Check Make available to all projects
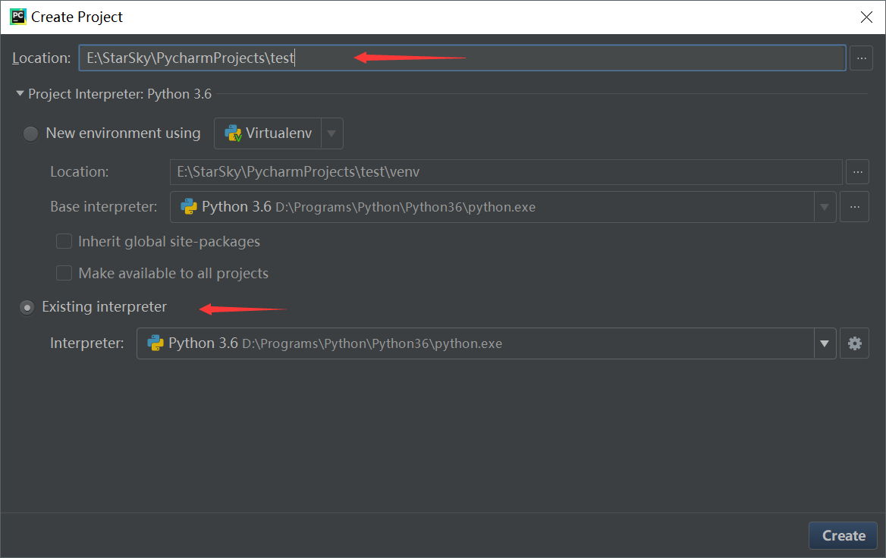 pyautogui.click(x=64, y=274)
